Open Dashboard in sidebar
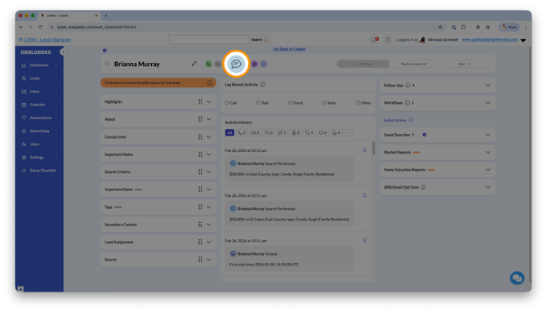Image resolution: width=547 pixels, height=312 pixels. [39, 65]
